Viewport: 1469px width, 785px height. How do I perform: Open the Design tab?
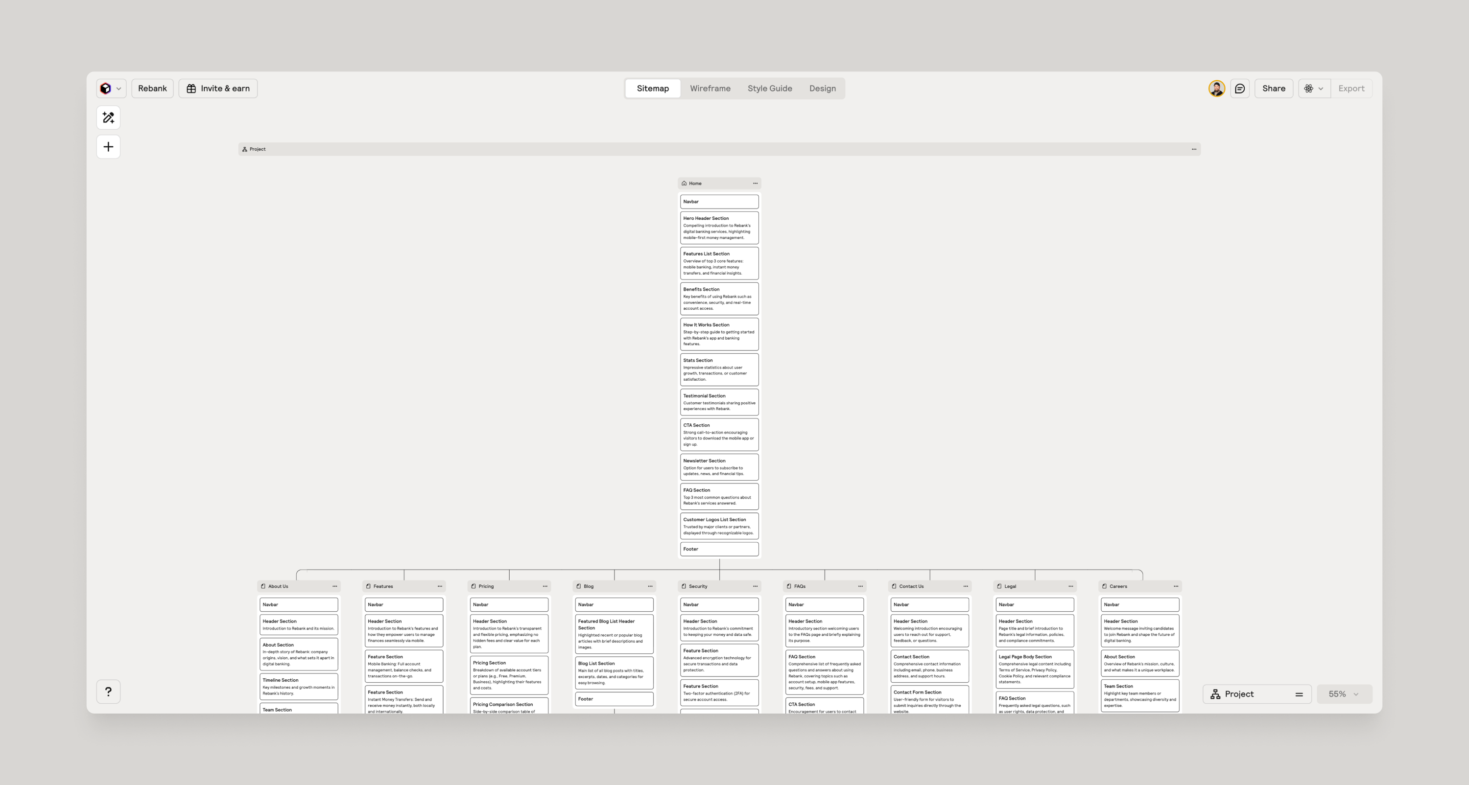(822, 89)
